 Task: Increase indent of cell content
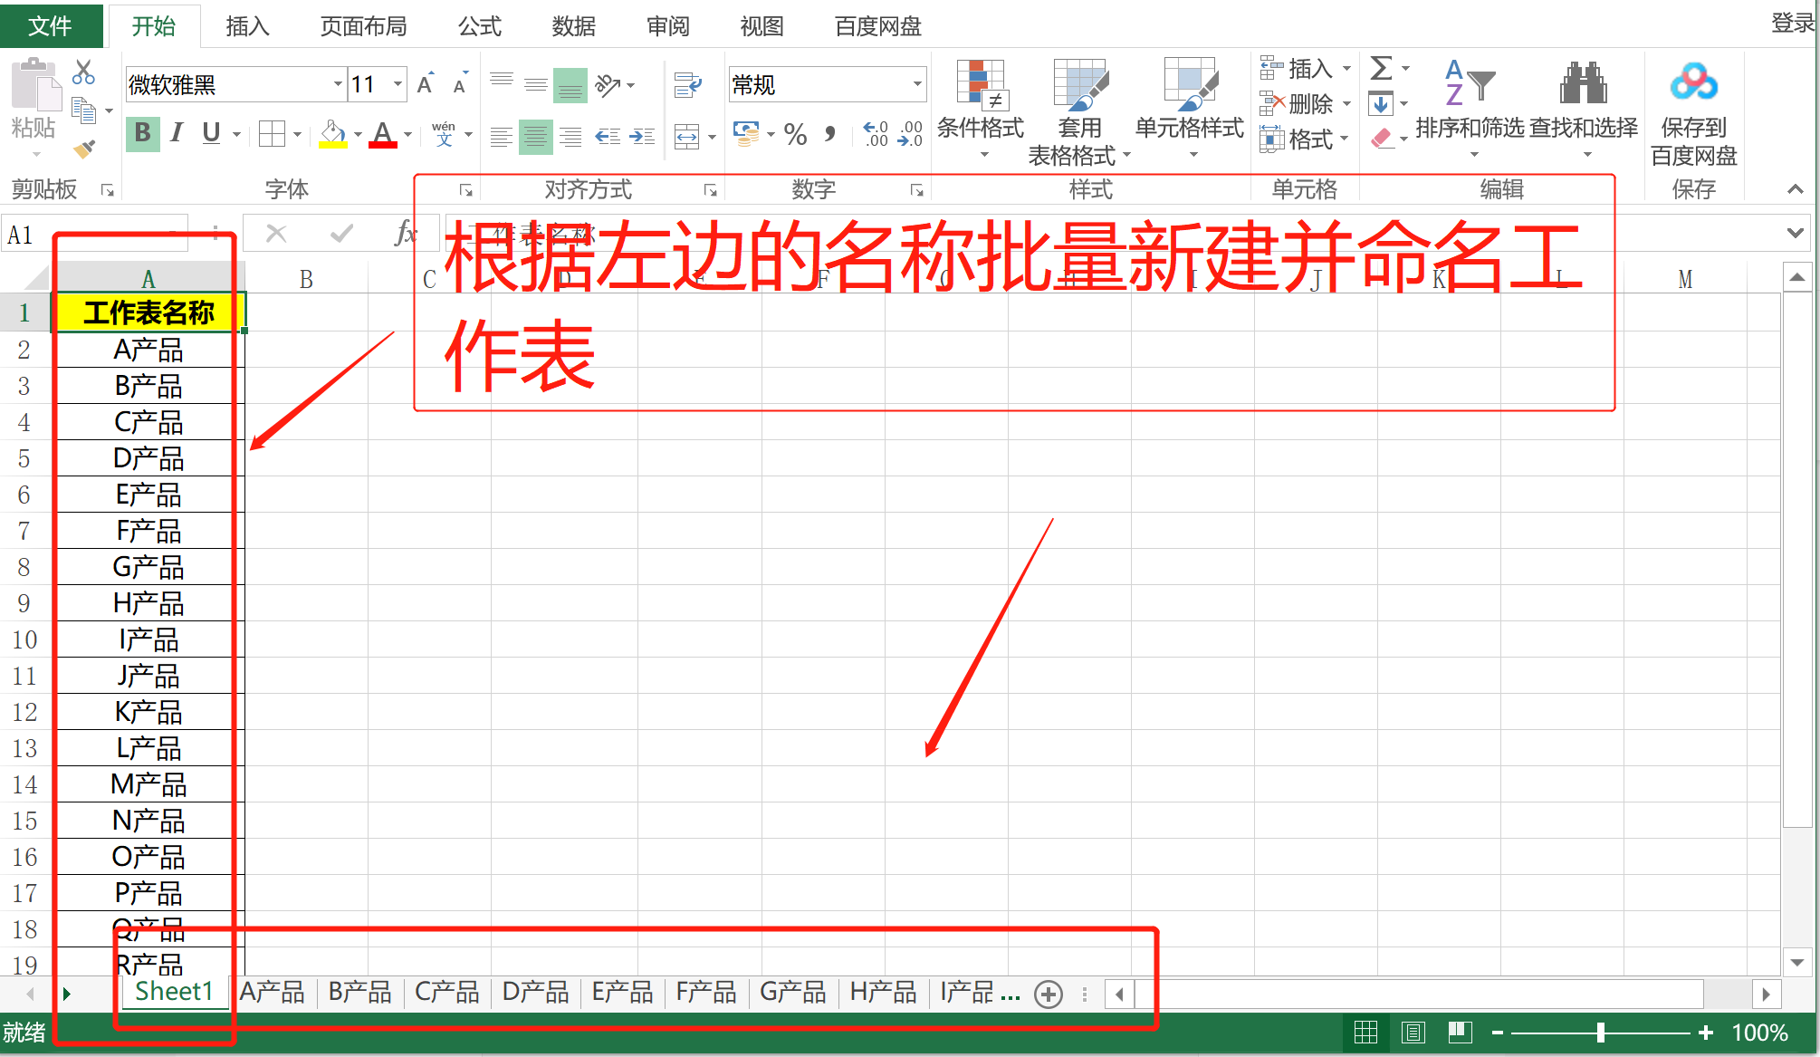click(x=642, y=137)
